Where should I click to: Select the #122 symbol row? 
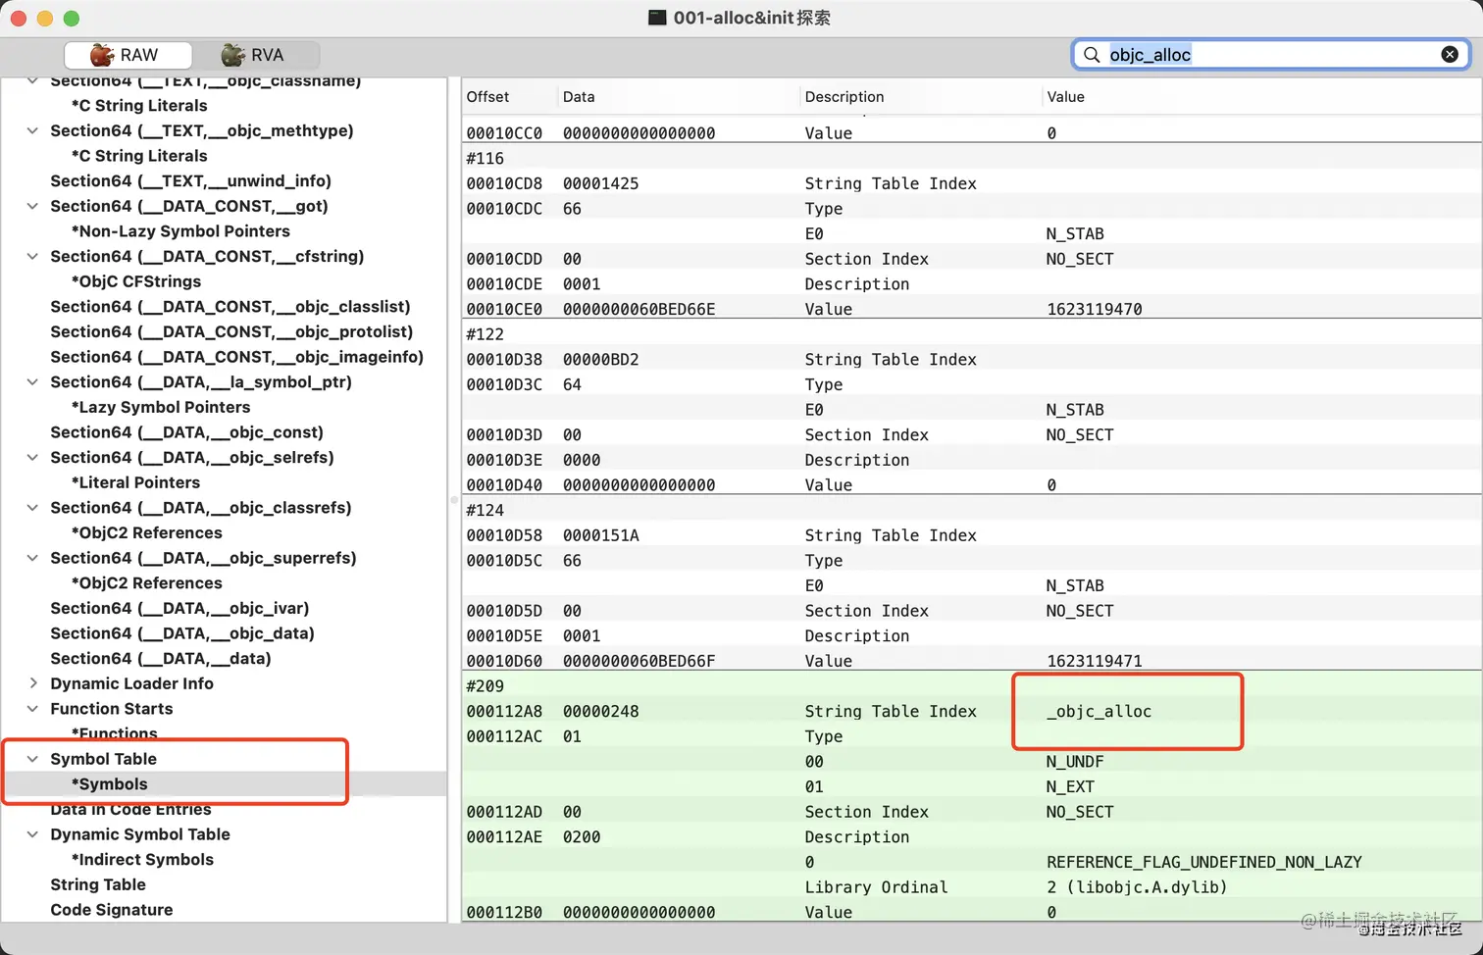point(971,334)
